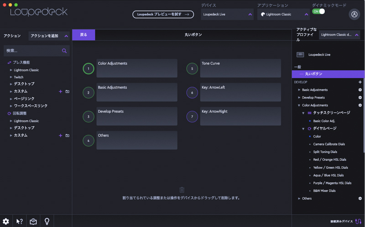The width and height of the screenshot is (365, 227).
Task: Expand デスクトップ under 回転調整
Action: pos(11,128)
